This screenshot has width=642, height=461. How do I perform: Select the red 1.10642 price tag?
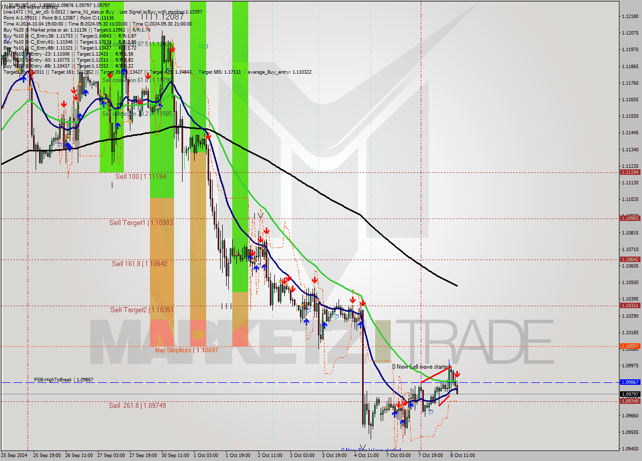click(x=630, y=259)
